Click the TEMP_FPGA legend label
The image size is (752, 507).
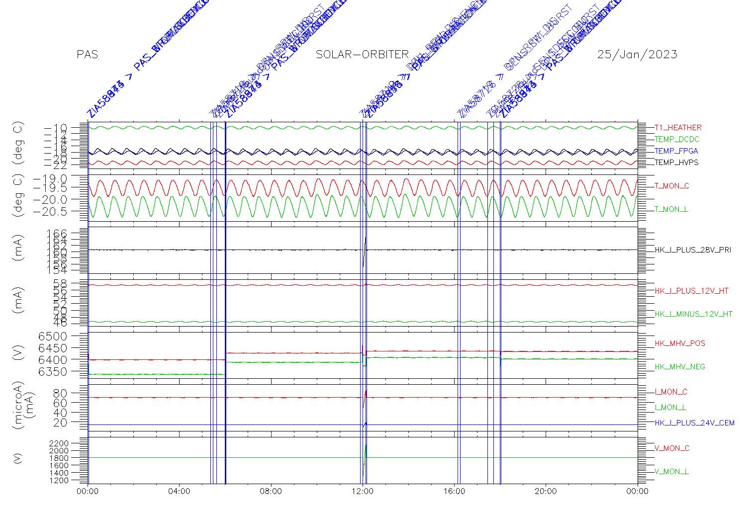(676, 151)
